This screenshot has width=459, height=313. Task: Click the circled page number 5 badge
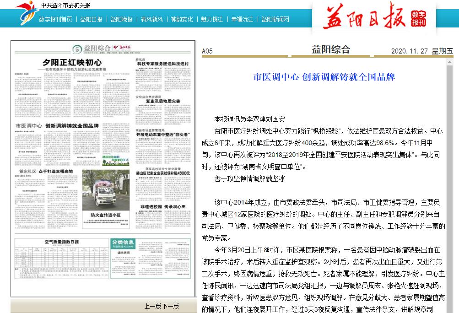76,49
